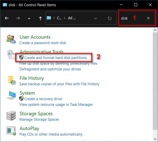This screenshot has width=158, height=142.
Task: Expand the address bar history dropdown
Action: (x=95, y=19)
